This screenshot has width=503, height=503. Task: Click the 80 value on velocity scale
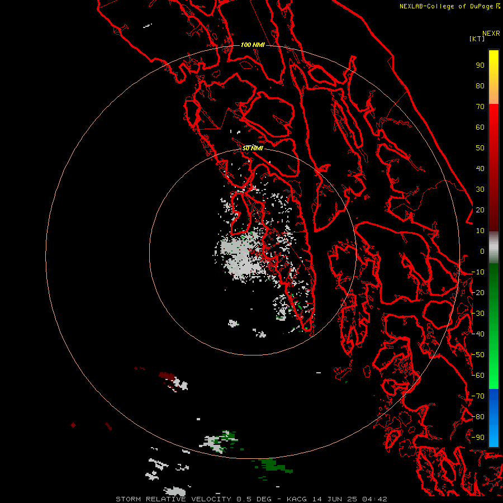click(480, 86)
